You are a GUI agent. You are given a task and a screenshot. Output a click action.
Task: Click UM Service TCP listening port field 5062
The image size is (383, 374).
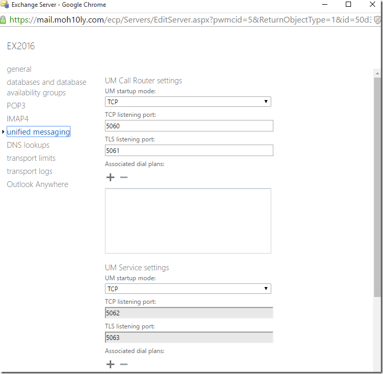pyautogui.click(x=189, y=313)
